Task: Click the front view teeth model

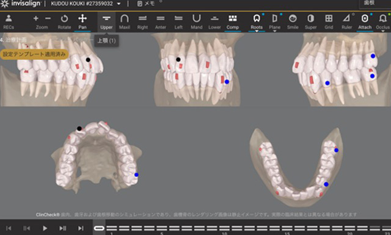Action: coord(197,71)
